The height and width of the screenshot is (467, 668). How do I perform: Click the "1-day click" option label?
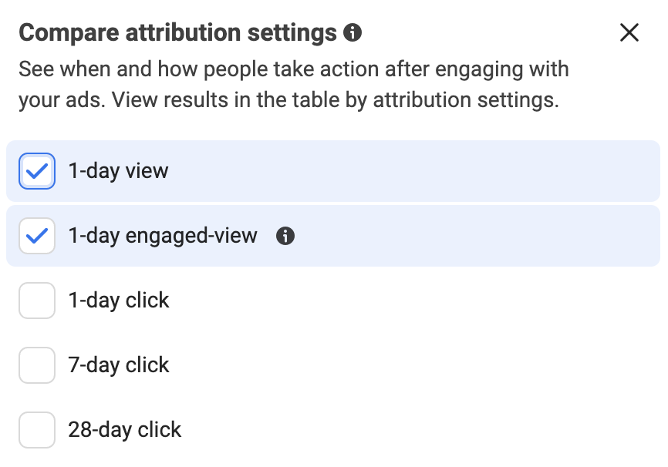pos(119,301)
